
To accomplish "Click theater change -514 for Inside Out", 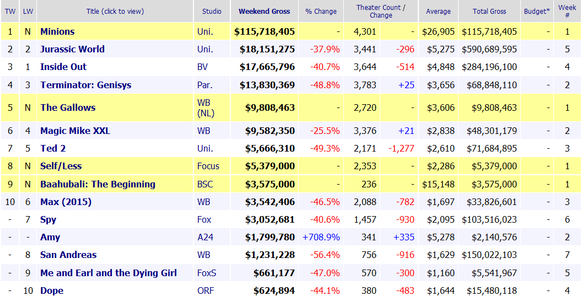I will coord(405,67).
